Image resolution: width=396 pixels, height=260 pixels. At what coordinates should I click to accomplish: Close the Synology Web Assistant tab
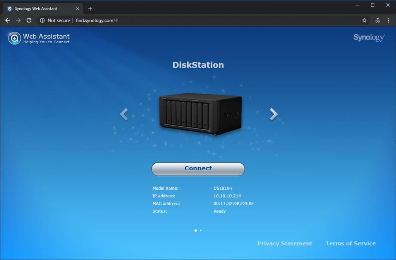tap(77, 8)
